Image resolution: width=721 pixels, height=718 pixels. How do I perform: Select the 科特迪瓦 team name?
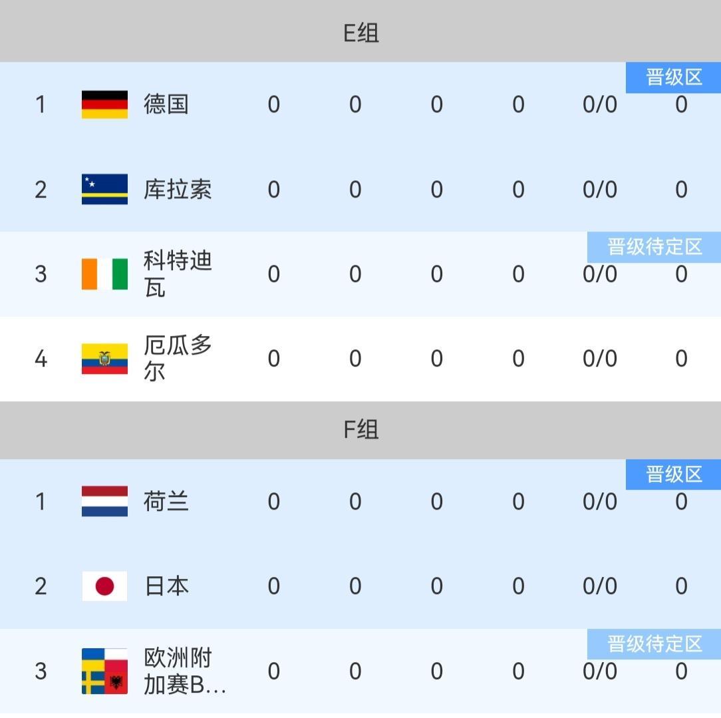click(x=177, y=274)
